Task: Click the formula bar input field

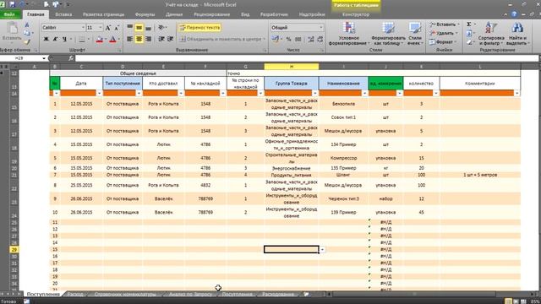Action: coord(307,58)
